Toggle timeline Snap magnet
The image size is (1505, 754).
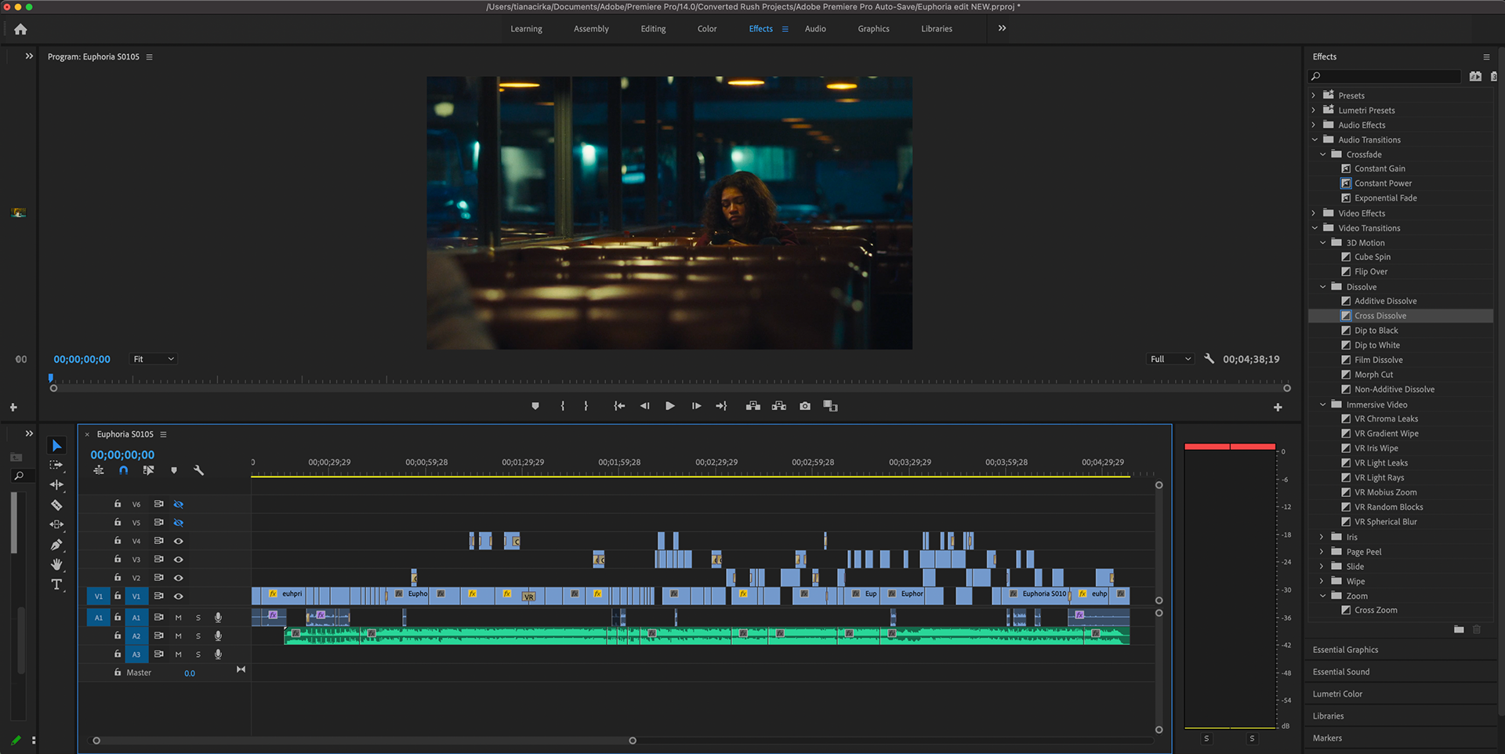(x=123, y=470)
